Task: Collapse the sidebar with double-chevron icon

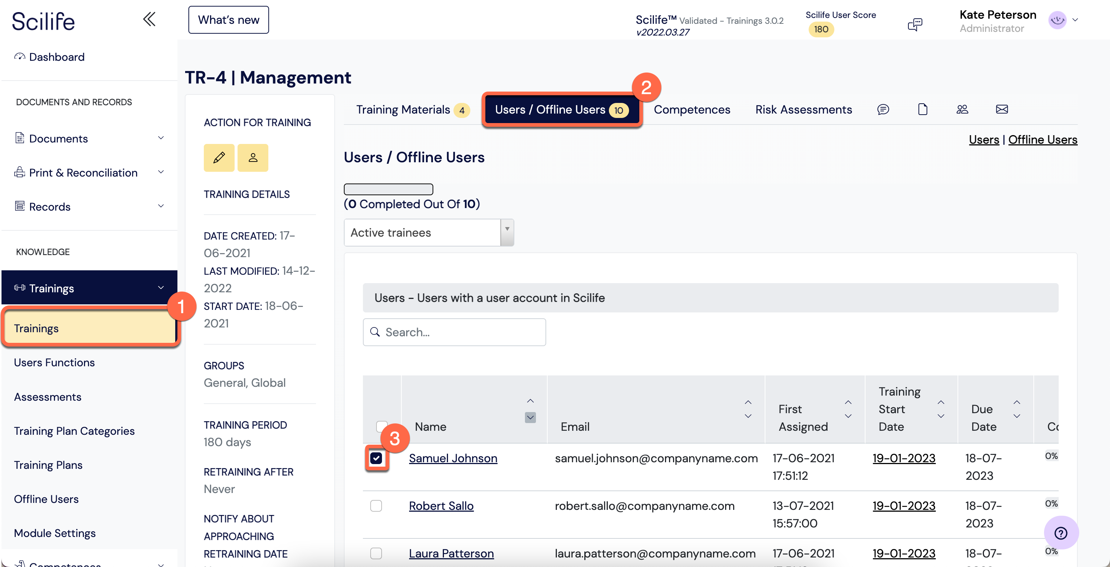Action: [149, 19]
